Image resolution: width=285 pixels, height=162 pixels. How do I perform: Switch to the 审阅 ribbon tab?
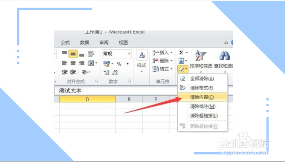tap(104, 43)
